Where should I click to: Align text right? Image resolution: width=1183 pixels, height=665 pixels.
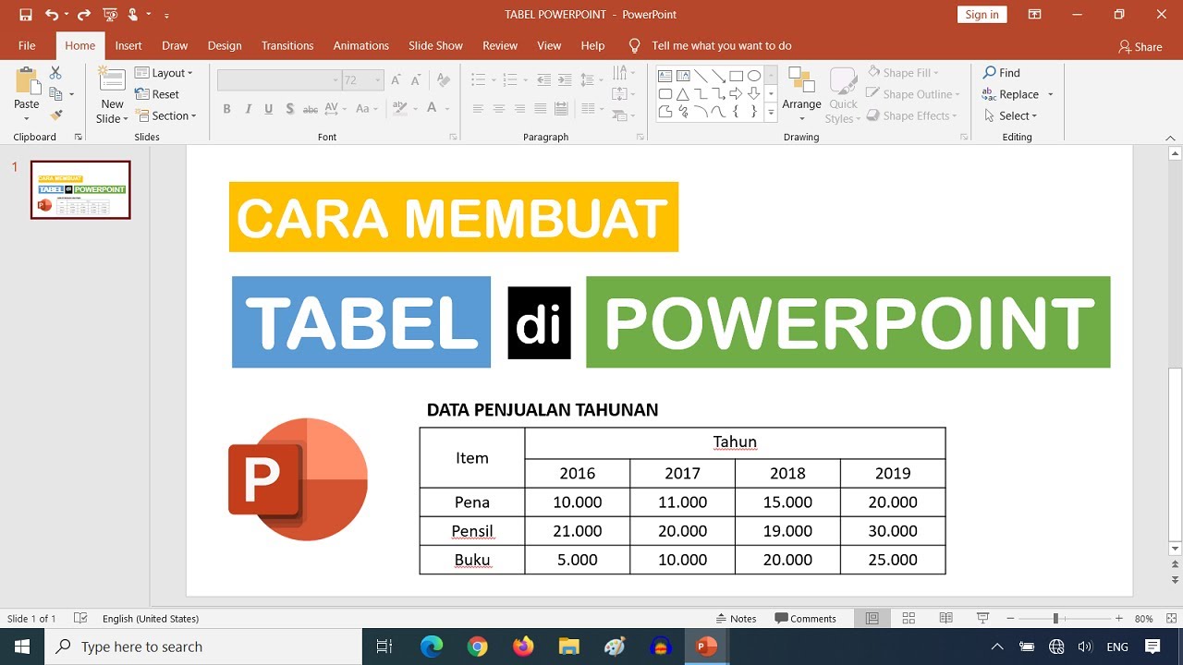(x=519, y=109)
